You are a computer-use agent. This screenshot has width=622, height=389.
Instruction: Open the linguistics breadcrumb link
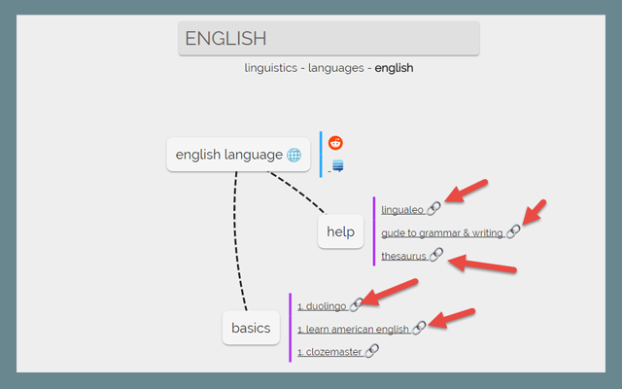(270, 68)
